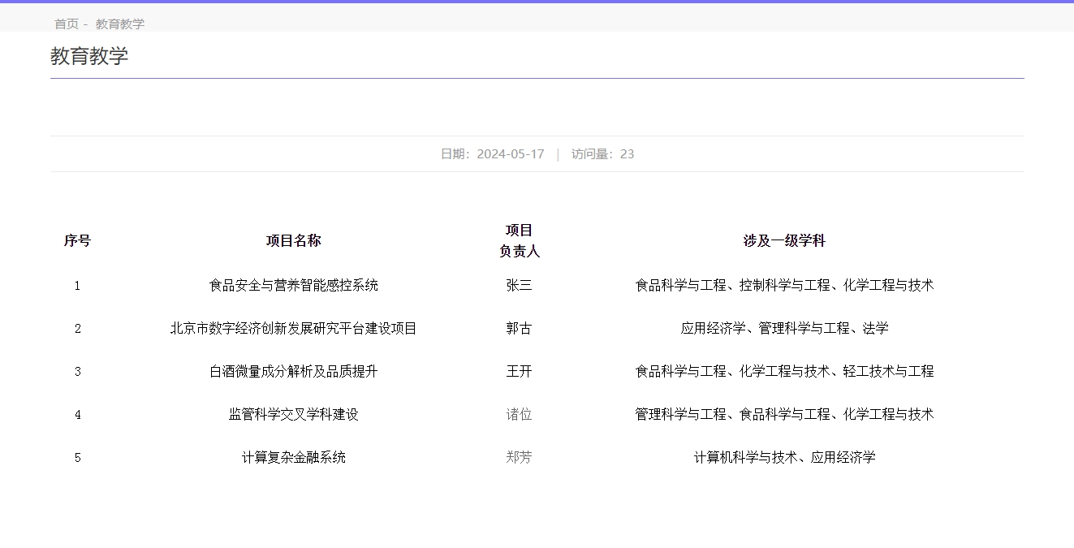
Task: Click disciplines 计算机科学与技术、应用经济学
Action: [x=784, y=458]
